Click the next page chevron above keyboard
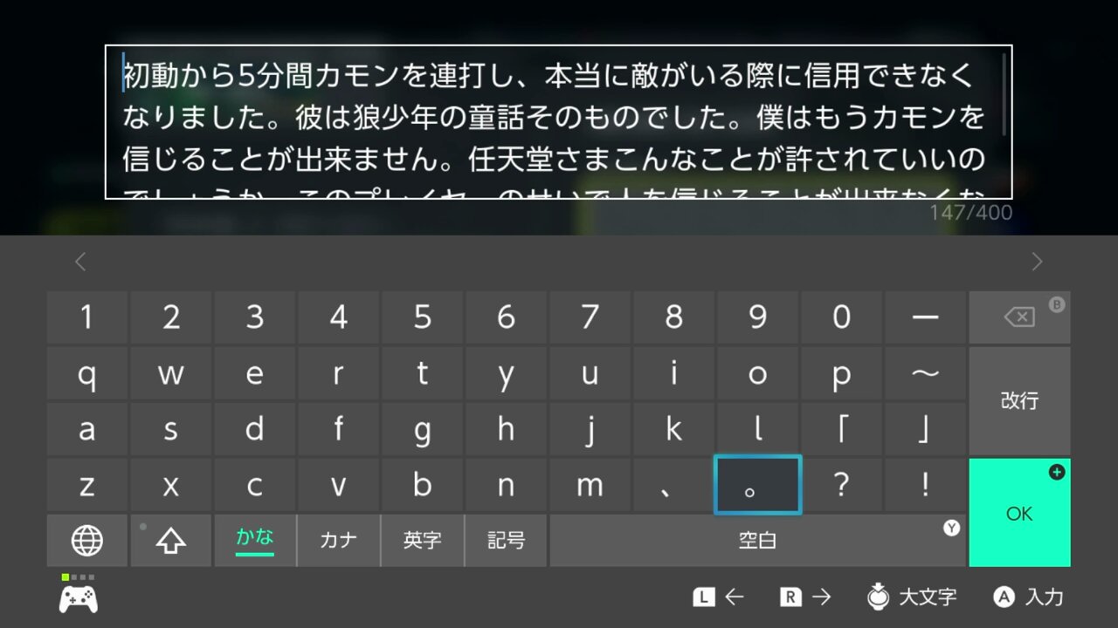The height and width of the screenshot is (628, 1118). pos(1037,262)
